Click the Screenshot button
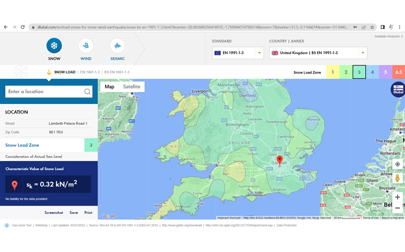Image resolution: width=405 pixels, height=252 pixels. 54,213
